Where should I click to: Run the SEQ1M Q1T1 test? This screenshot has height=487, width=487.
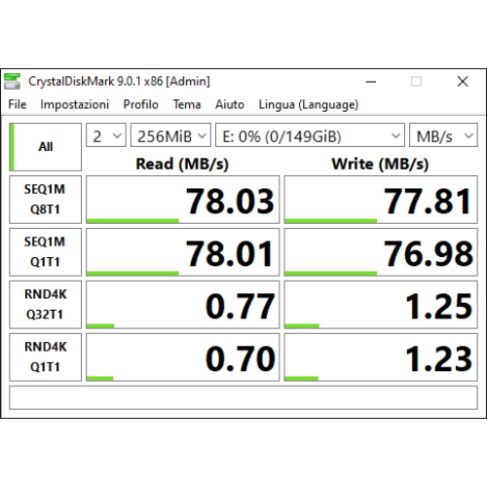(x=45, y=252)
